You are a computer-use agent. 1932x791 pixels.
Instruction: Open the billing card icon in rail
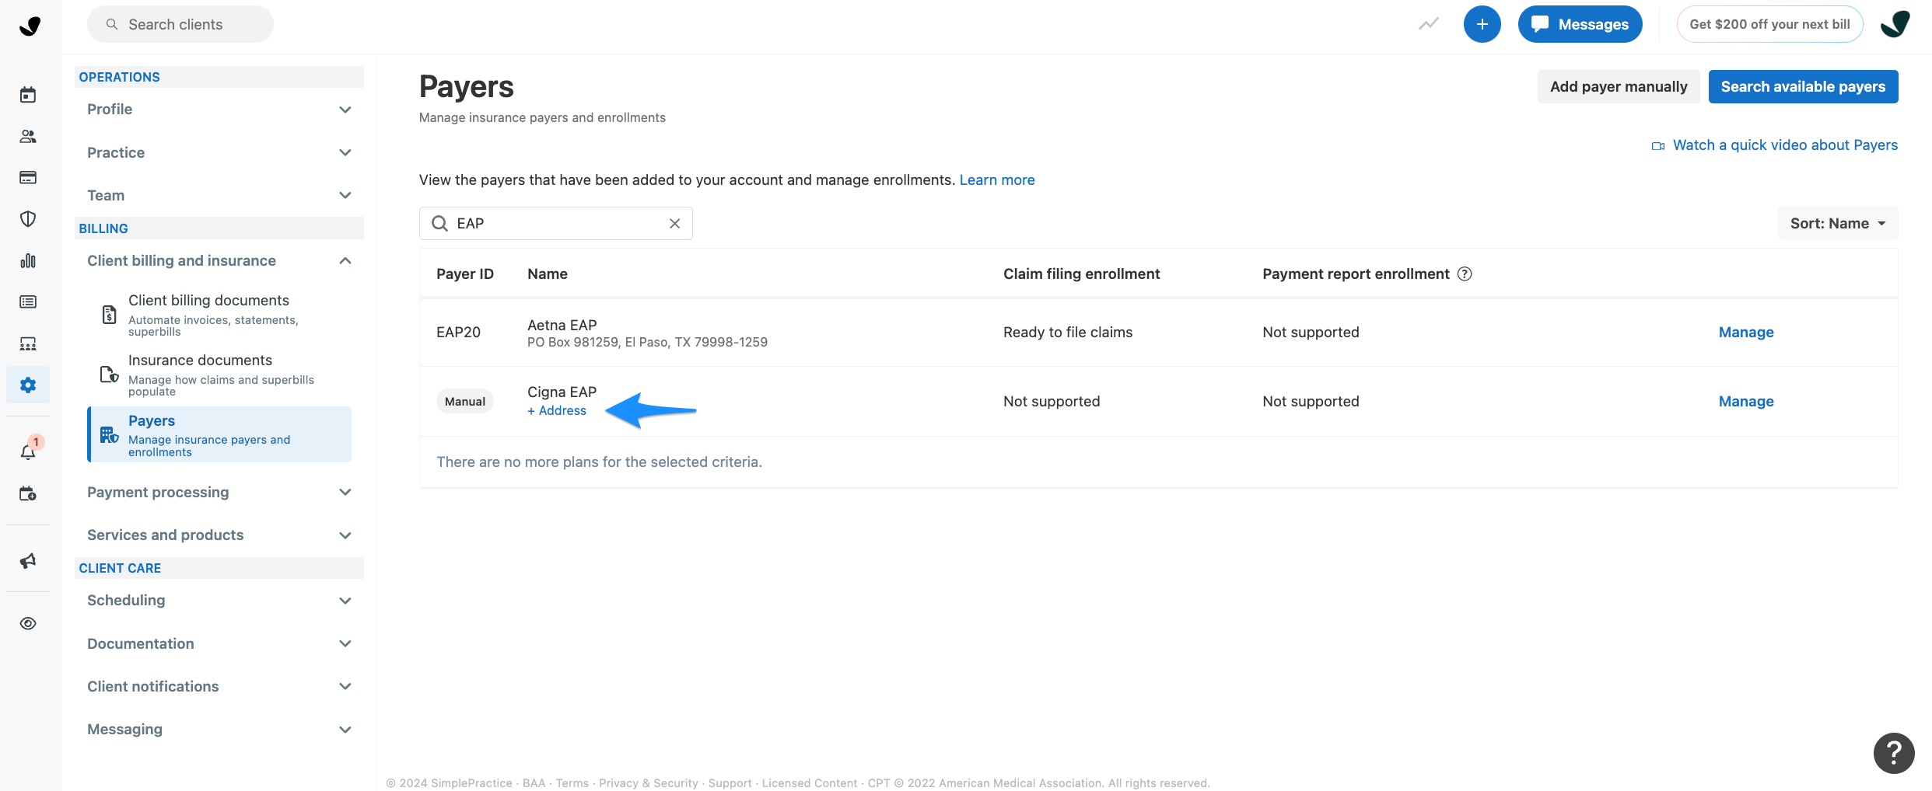[x=28, y=177]
